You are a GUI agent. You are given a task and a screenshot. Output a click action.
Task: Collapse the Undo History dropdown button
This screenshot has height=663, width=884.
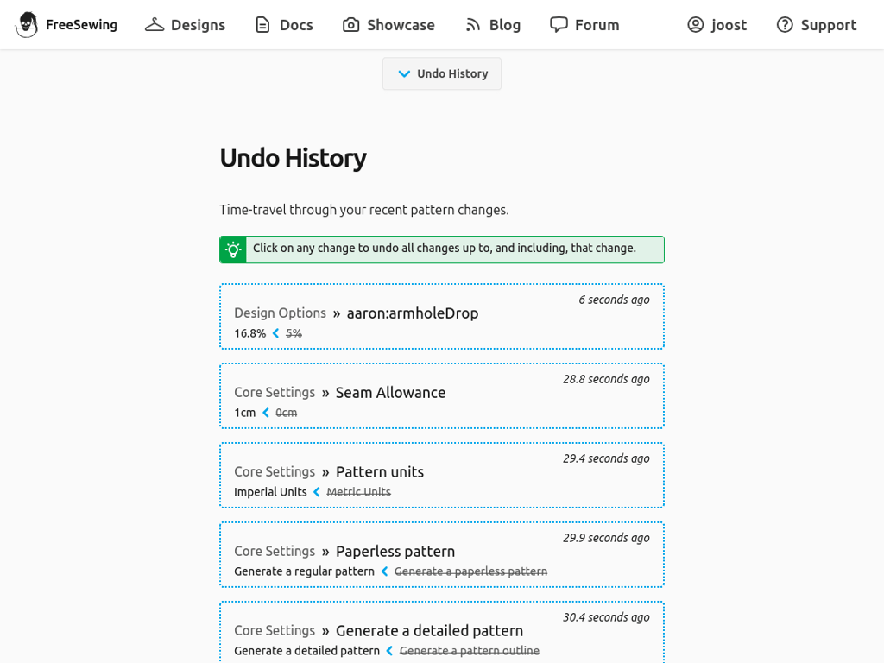442,73
